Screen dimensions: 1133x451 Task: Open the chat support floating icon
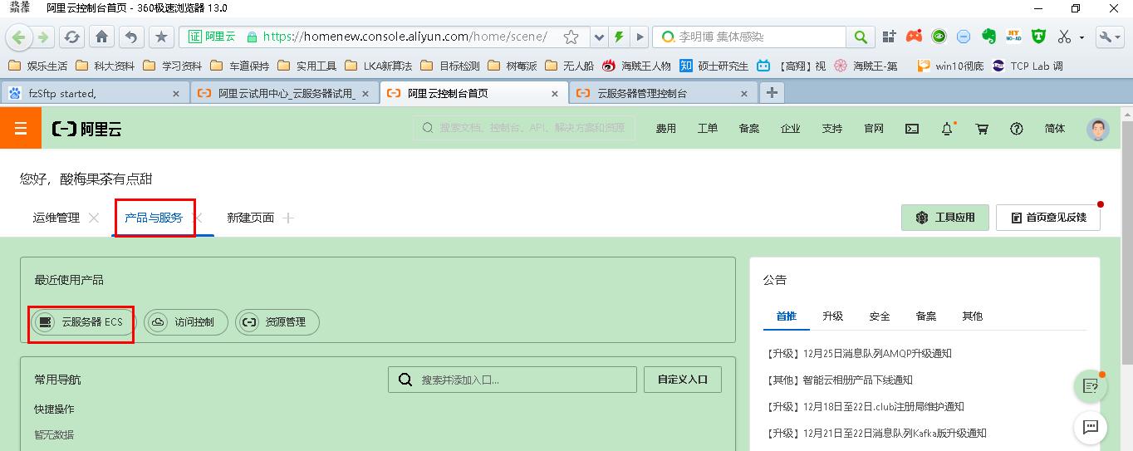coord(1091,427)
